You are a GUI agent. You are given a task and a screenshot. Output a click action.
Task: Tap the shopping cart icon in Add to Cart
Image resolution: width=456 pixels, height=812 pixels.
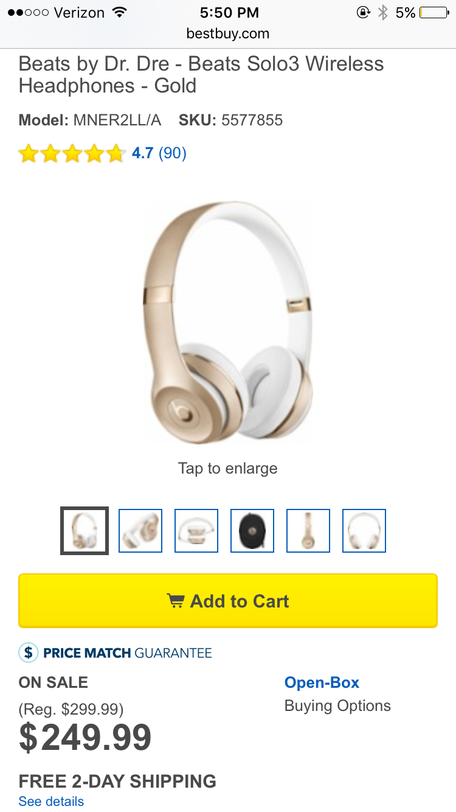pyautogui.click(x=176, y=601)
